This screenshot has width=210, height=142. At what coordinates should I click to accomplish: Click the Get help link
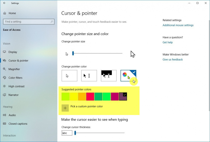point(167,42)
